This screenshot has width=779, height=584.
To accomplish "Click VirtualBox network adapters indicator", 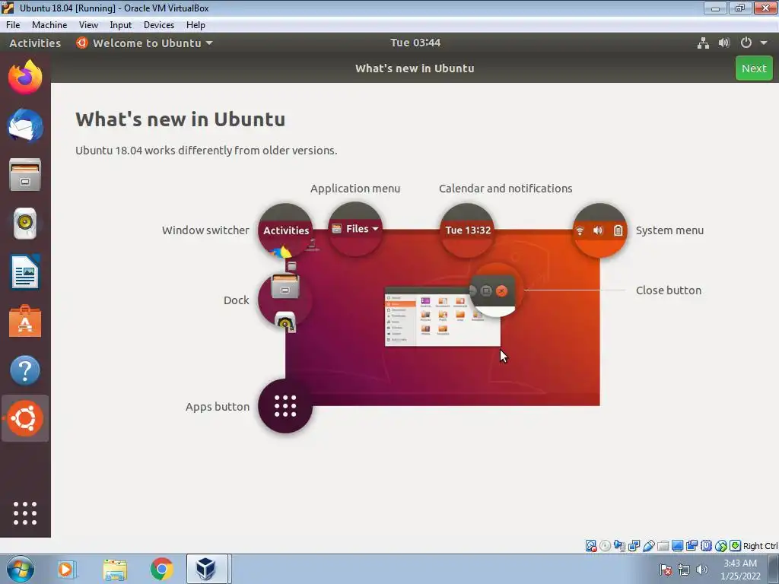I will coord(634,546).
